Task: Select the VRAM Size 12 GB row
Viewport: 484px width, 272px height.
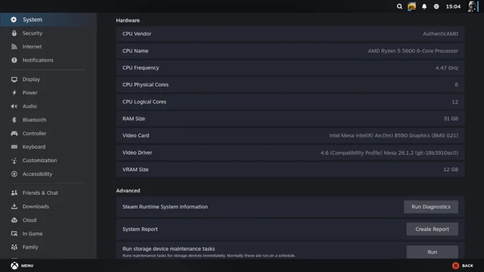Action: pyautogui.click(x=290, y=169)
